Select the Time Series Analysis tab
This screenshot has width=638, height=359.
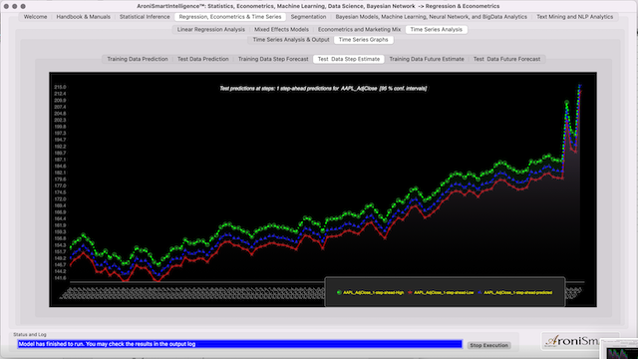437,29
